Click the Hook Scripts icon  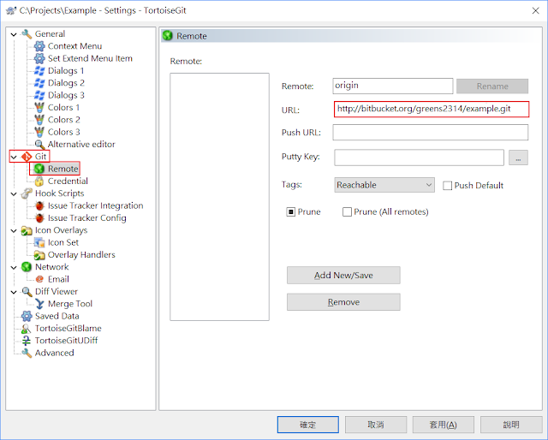[x=27, y=193]
